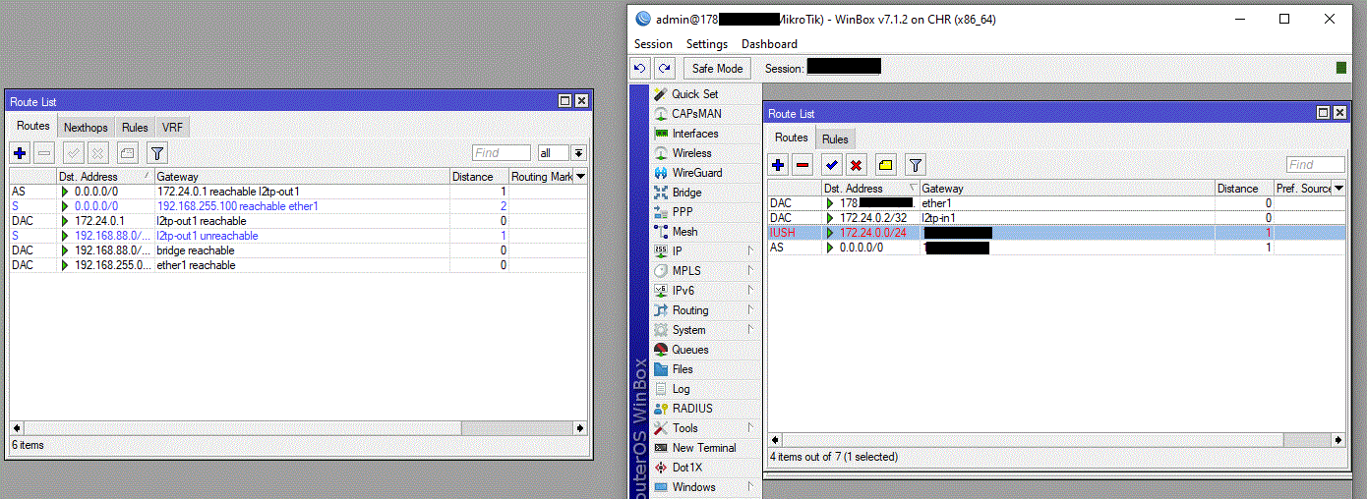Select the bridge reachable route row

[298, 250]
